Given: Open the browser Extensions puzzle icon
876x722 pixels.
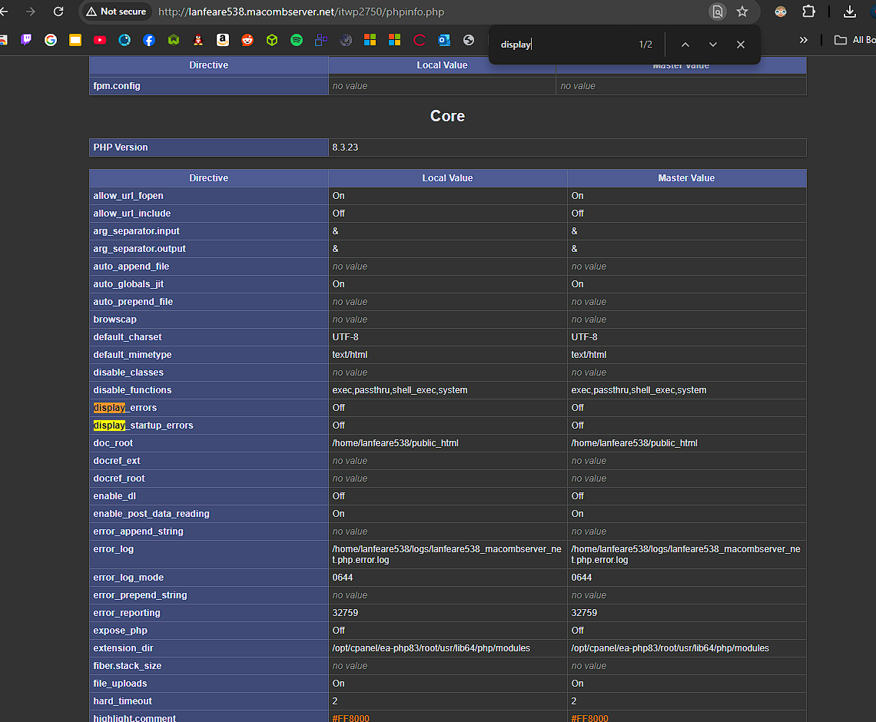Looking at the screenshot, I should 808,12.
